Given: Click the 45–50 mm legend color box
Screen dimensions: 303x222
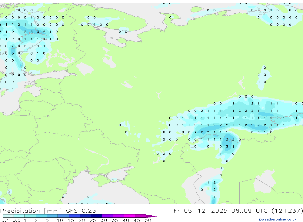Looking at the screenshot, I should [140, 216].
